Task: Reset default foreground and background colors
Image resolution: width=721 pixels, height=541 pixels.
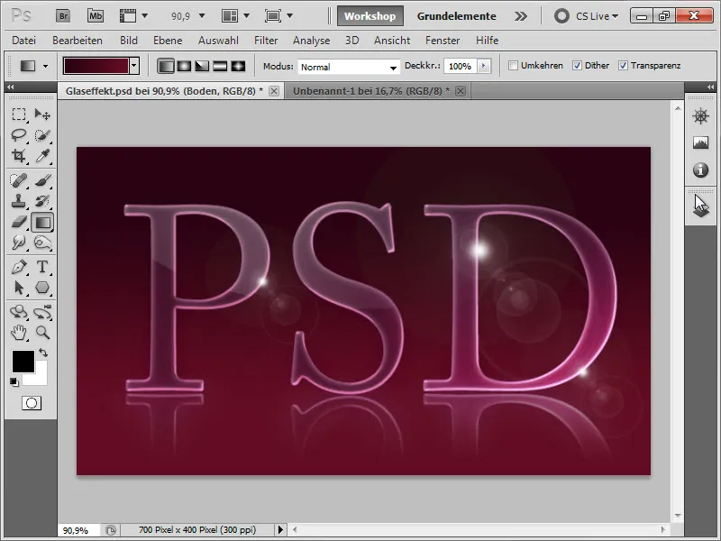Action: 14,381
